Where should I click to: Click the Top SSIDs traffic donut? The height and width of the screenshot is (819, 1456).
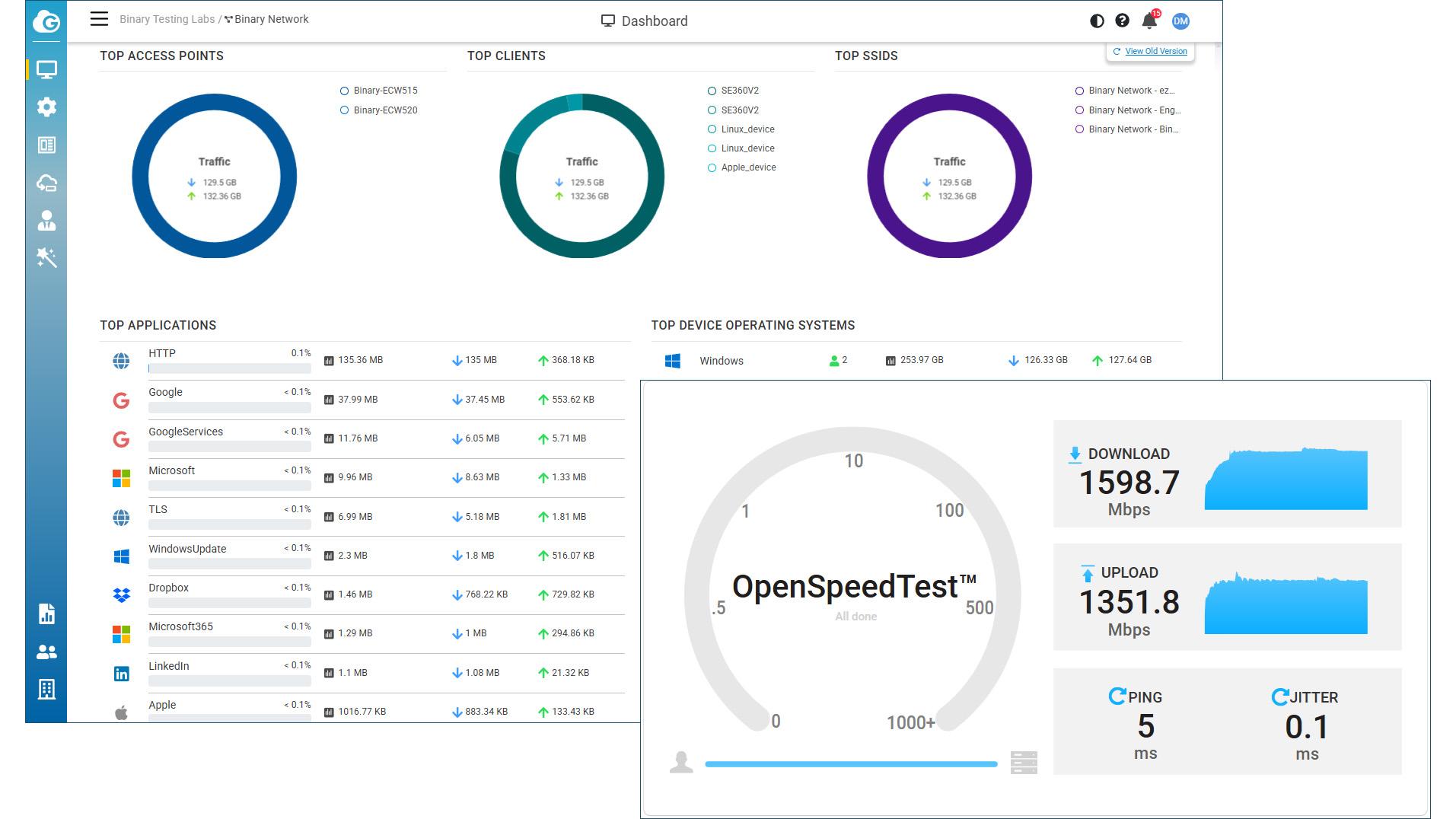coord(950,176)
